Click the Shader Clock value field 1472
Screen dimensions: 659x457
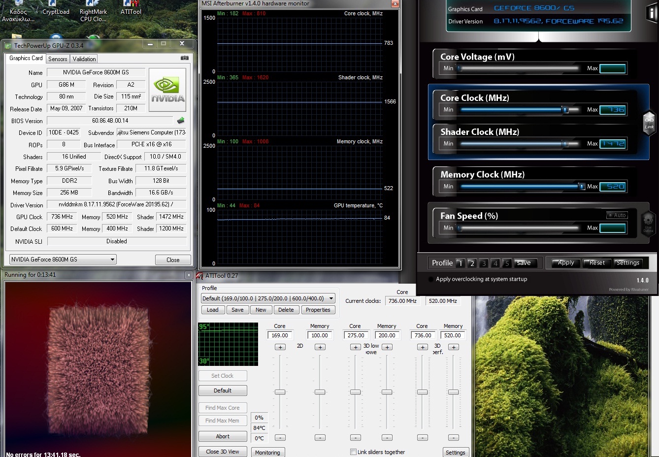pyautogui.click(x=613, y=144)
